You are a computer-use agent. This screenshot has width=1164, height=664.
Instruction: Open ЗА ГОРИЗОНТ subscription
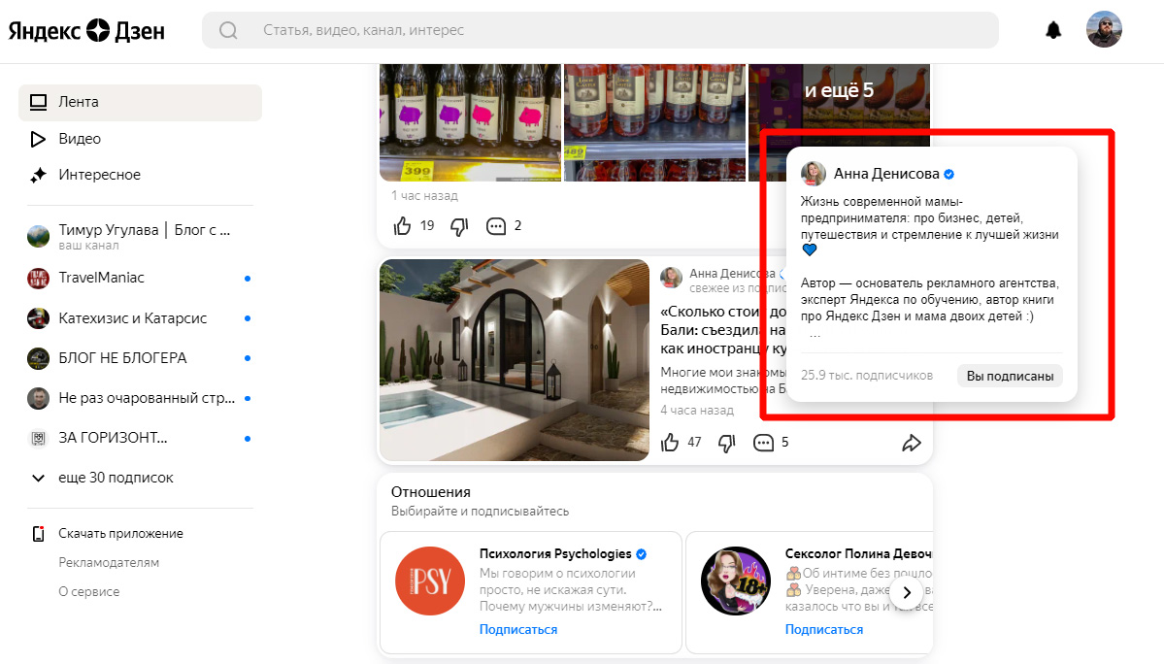141,439
